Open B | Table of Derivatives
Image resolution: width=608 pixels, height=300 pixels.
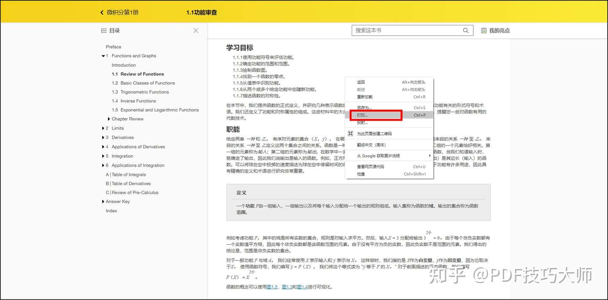128,184
